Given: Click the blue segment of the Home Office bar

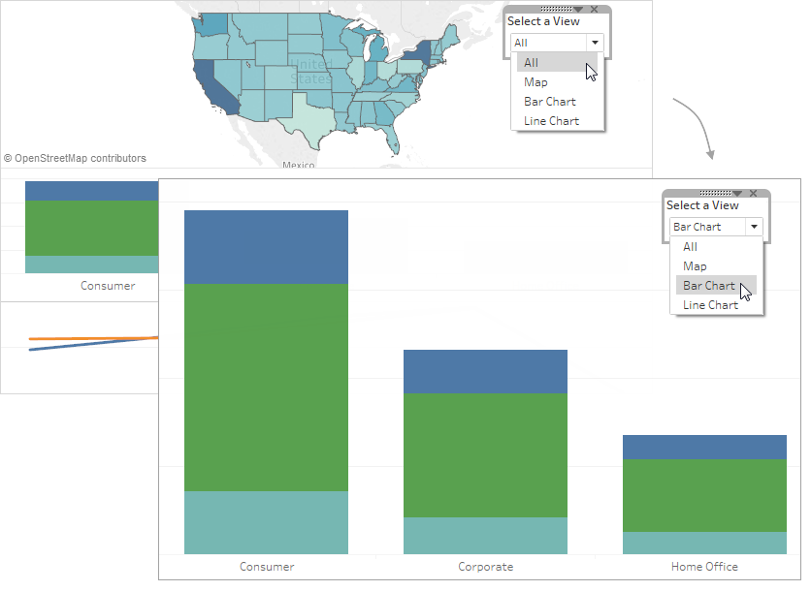Looking at the screenshot, I should [x=704, y=447].
